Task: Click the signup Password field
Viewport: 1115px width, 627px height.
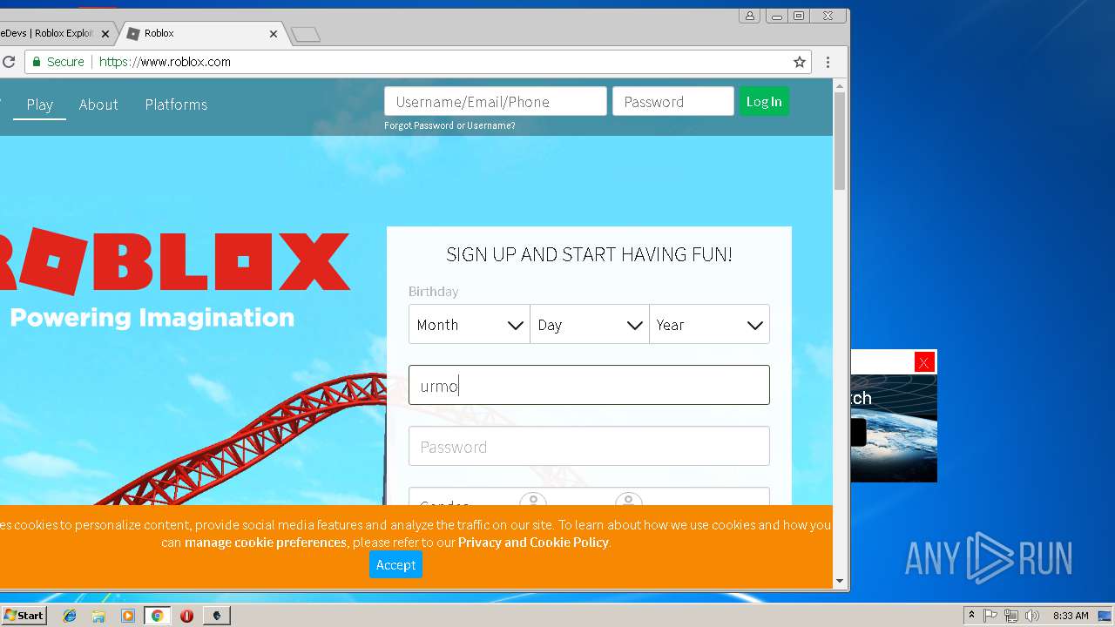Action: coord(589,446)
